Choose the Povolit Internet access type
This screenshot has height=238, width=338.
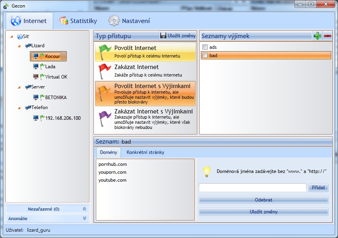pos(145,52)
